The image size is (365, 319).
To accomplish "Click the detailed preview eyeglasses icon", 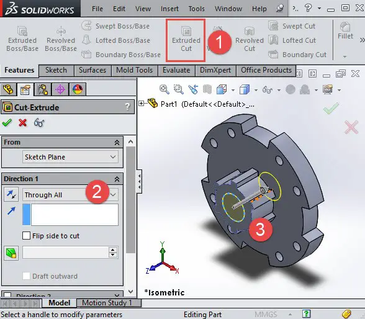I will click(x=39, y=123).
